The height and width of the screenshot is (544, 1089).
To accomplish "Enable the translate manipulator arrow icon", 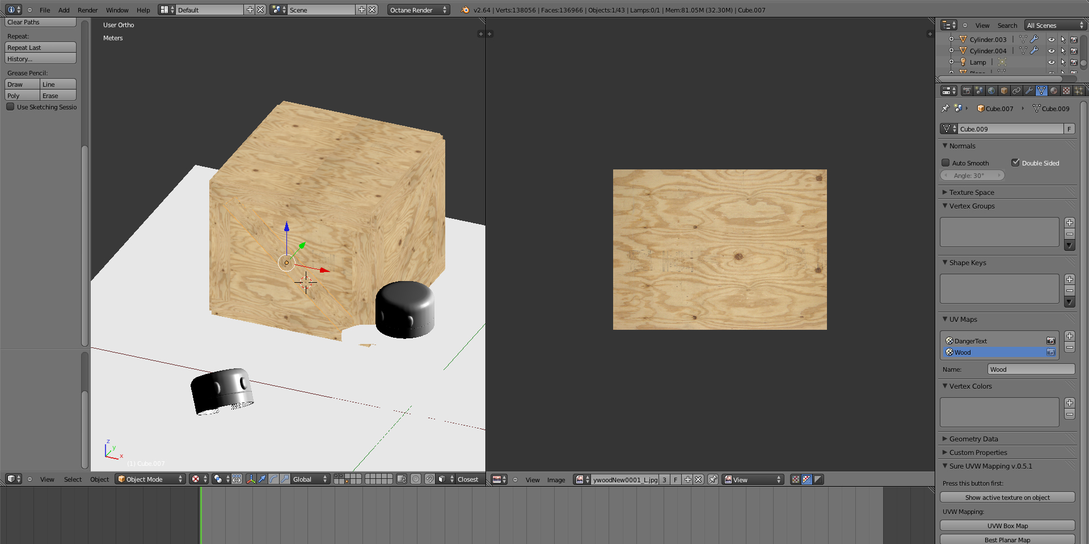I will tap(262, 479).
